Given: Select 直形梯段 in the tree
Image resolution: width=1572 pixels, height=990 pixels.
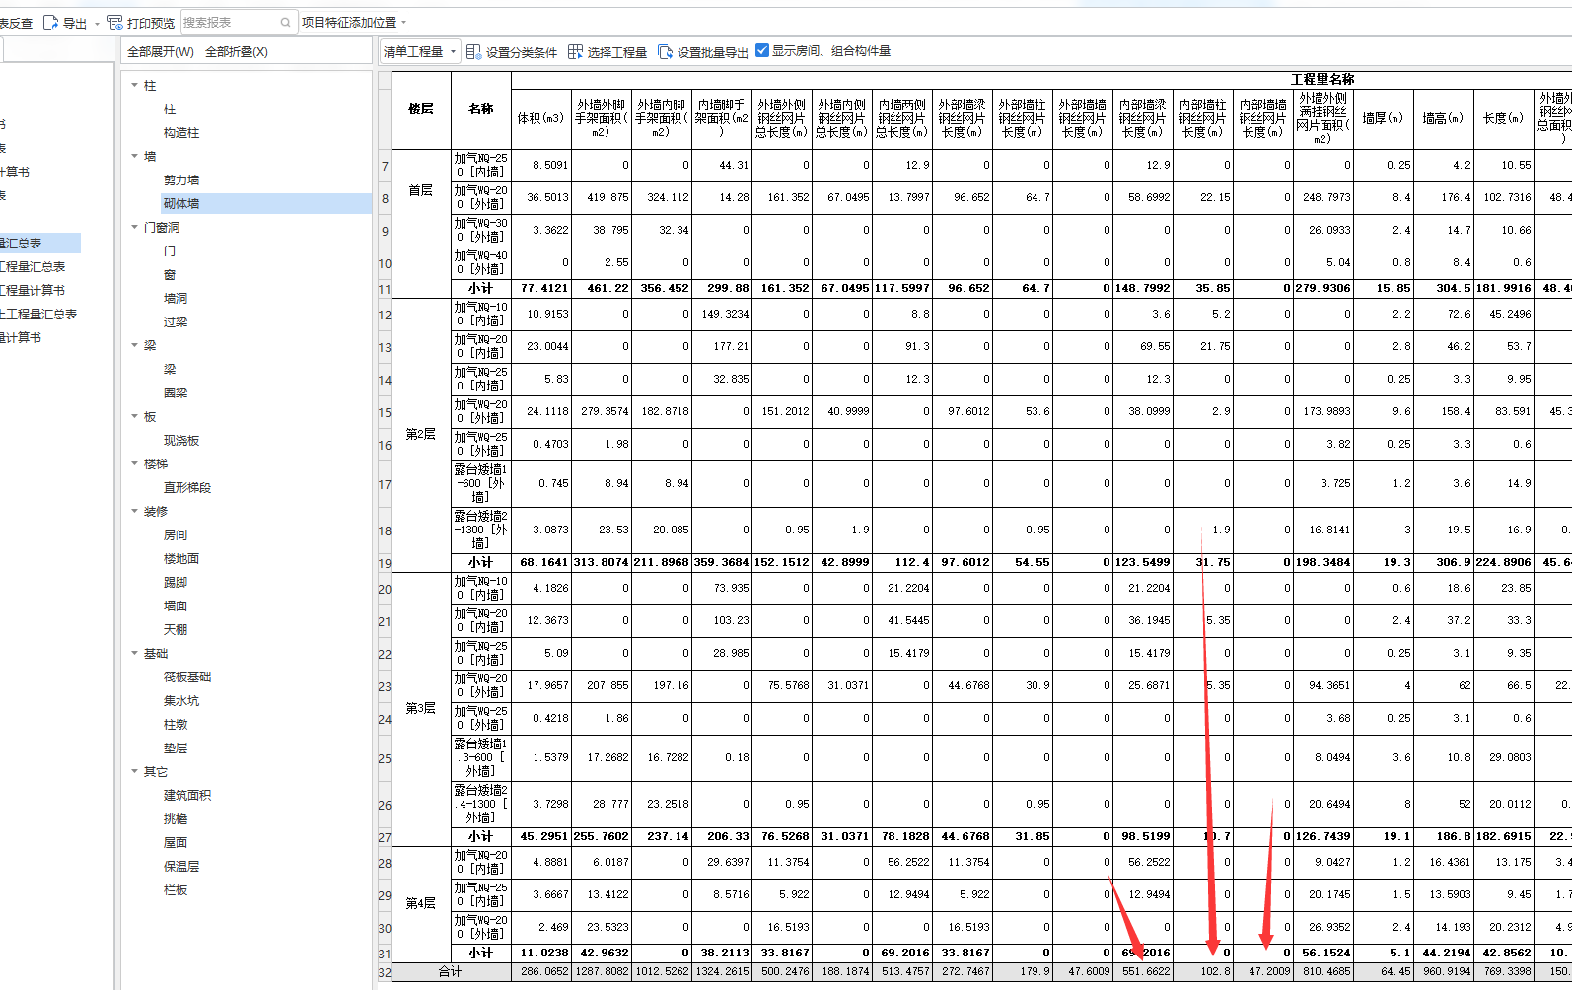Looking at the screenshot, I should 187,487.
